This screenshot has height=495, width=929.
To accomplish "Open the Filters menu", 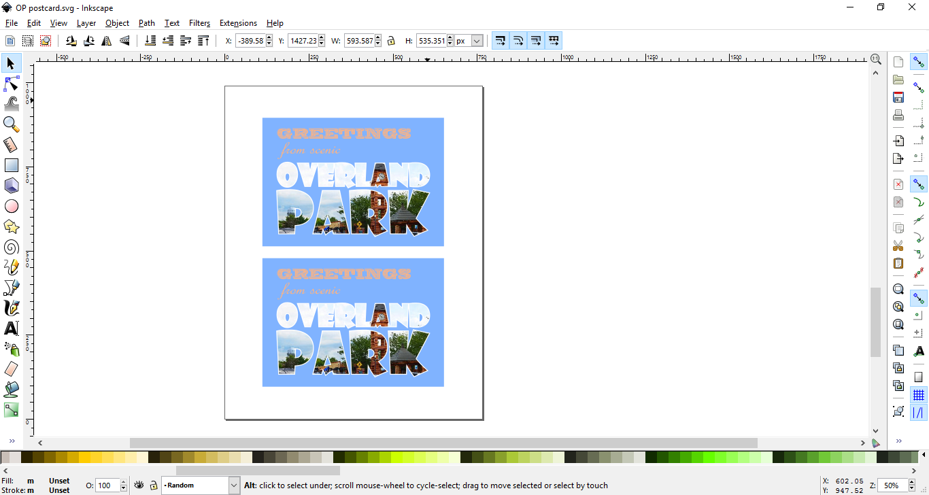I will pos(199,22).
